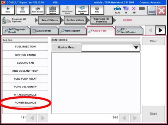This screenshot has width=168, height=125.
Task: Close the application with red X
Action: point(161,10)
